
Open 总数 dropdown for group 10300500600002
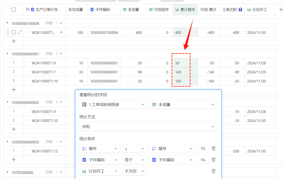pos(61,102)
